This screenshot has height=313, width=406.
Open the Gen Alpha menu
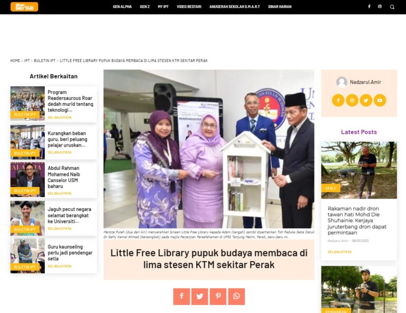pyautogui.click(x=122, y=7)
